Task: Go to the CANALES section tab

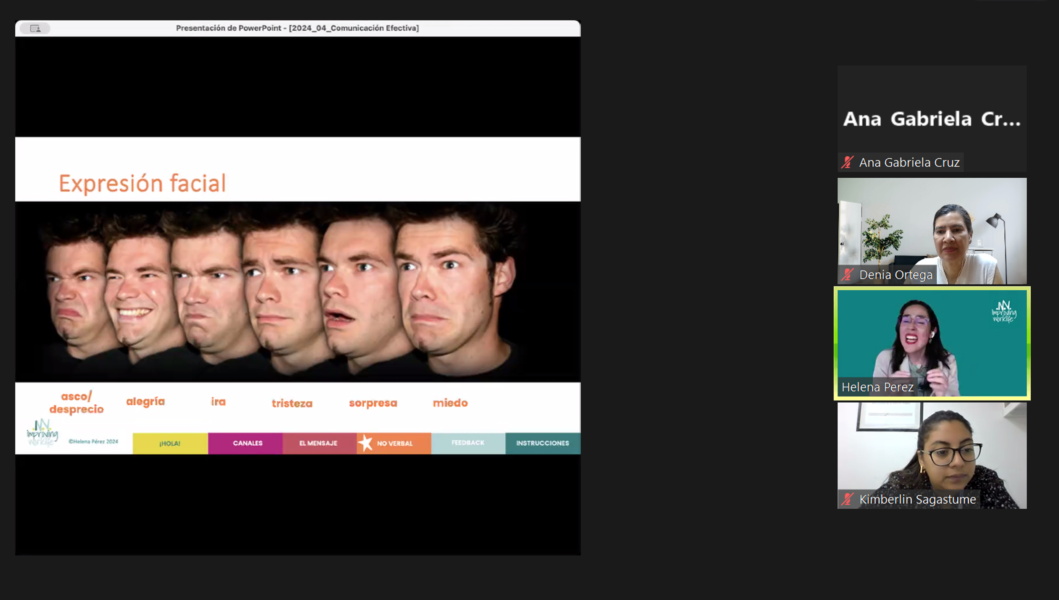Action: (x=247, y=443)
